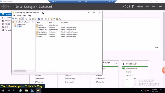Toggle the Show/Hide Action Pane icon

pyautogui.click(x=42, y=19)
